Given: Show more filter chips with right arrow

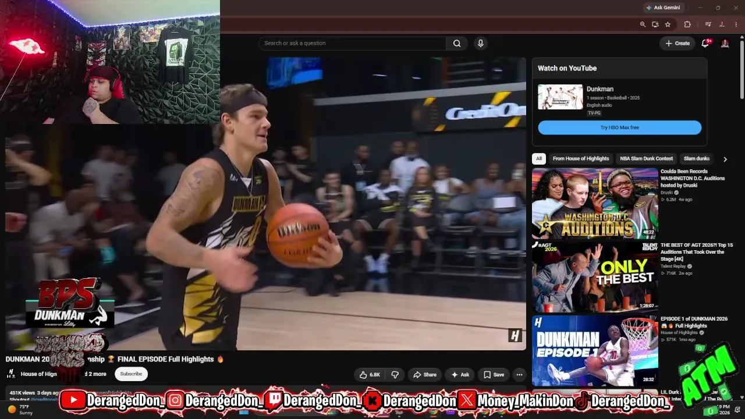Looking at the screenshot, I should click(725, 159).
